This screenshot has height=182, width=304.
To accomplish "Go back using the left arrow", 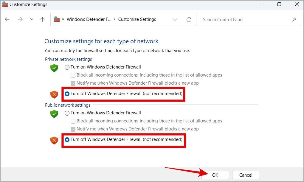I will (7, 19).
